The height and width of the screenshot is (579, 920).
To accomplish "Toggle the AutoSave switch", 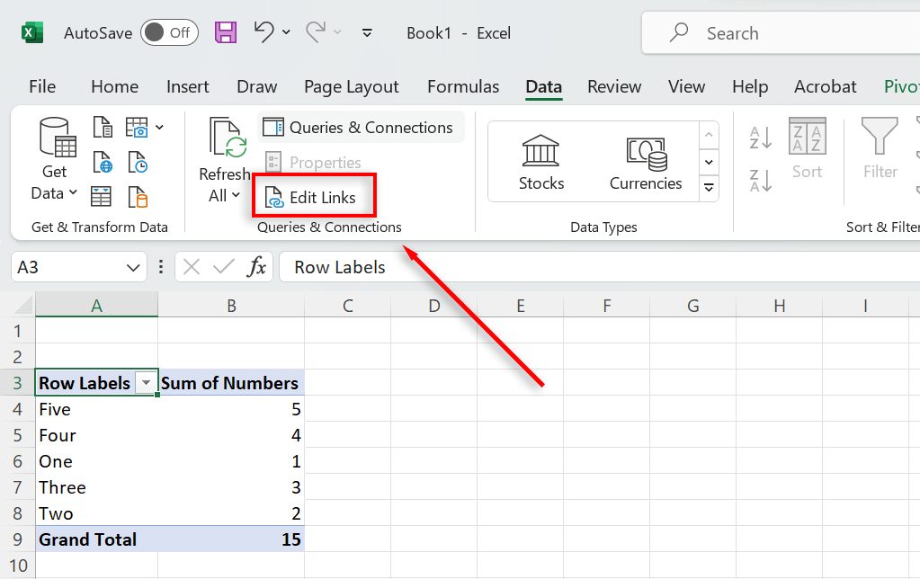I will (x=169, y=33).
